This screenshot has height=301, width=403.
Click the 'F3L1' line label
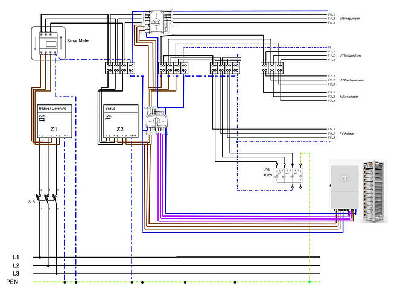331,92
